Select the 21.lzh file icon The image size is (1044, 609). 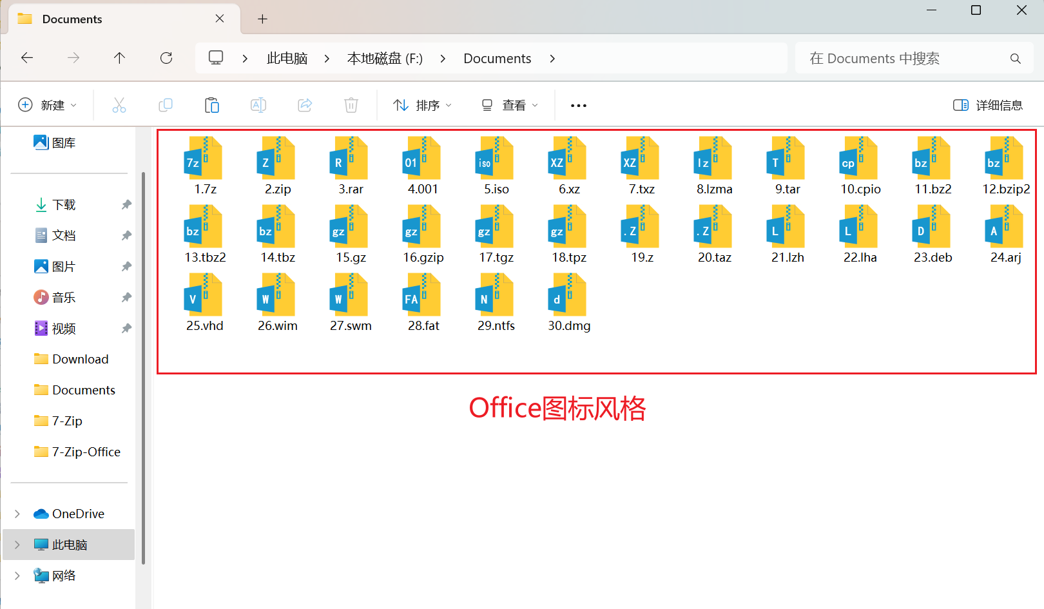[x=786, y=226]
